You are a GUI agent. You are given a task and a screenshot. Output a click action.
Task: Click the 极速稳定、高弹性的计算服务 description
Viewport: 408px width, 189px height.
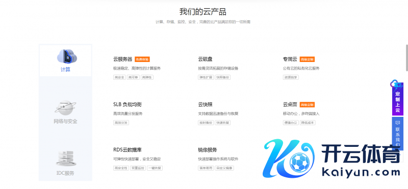pos(137,69)
